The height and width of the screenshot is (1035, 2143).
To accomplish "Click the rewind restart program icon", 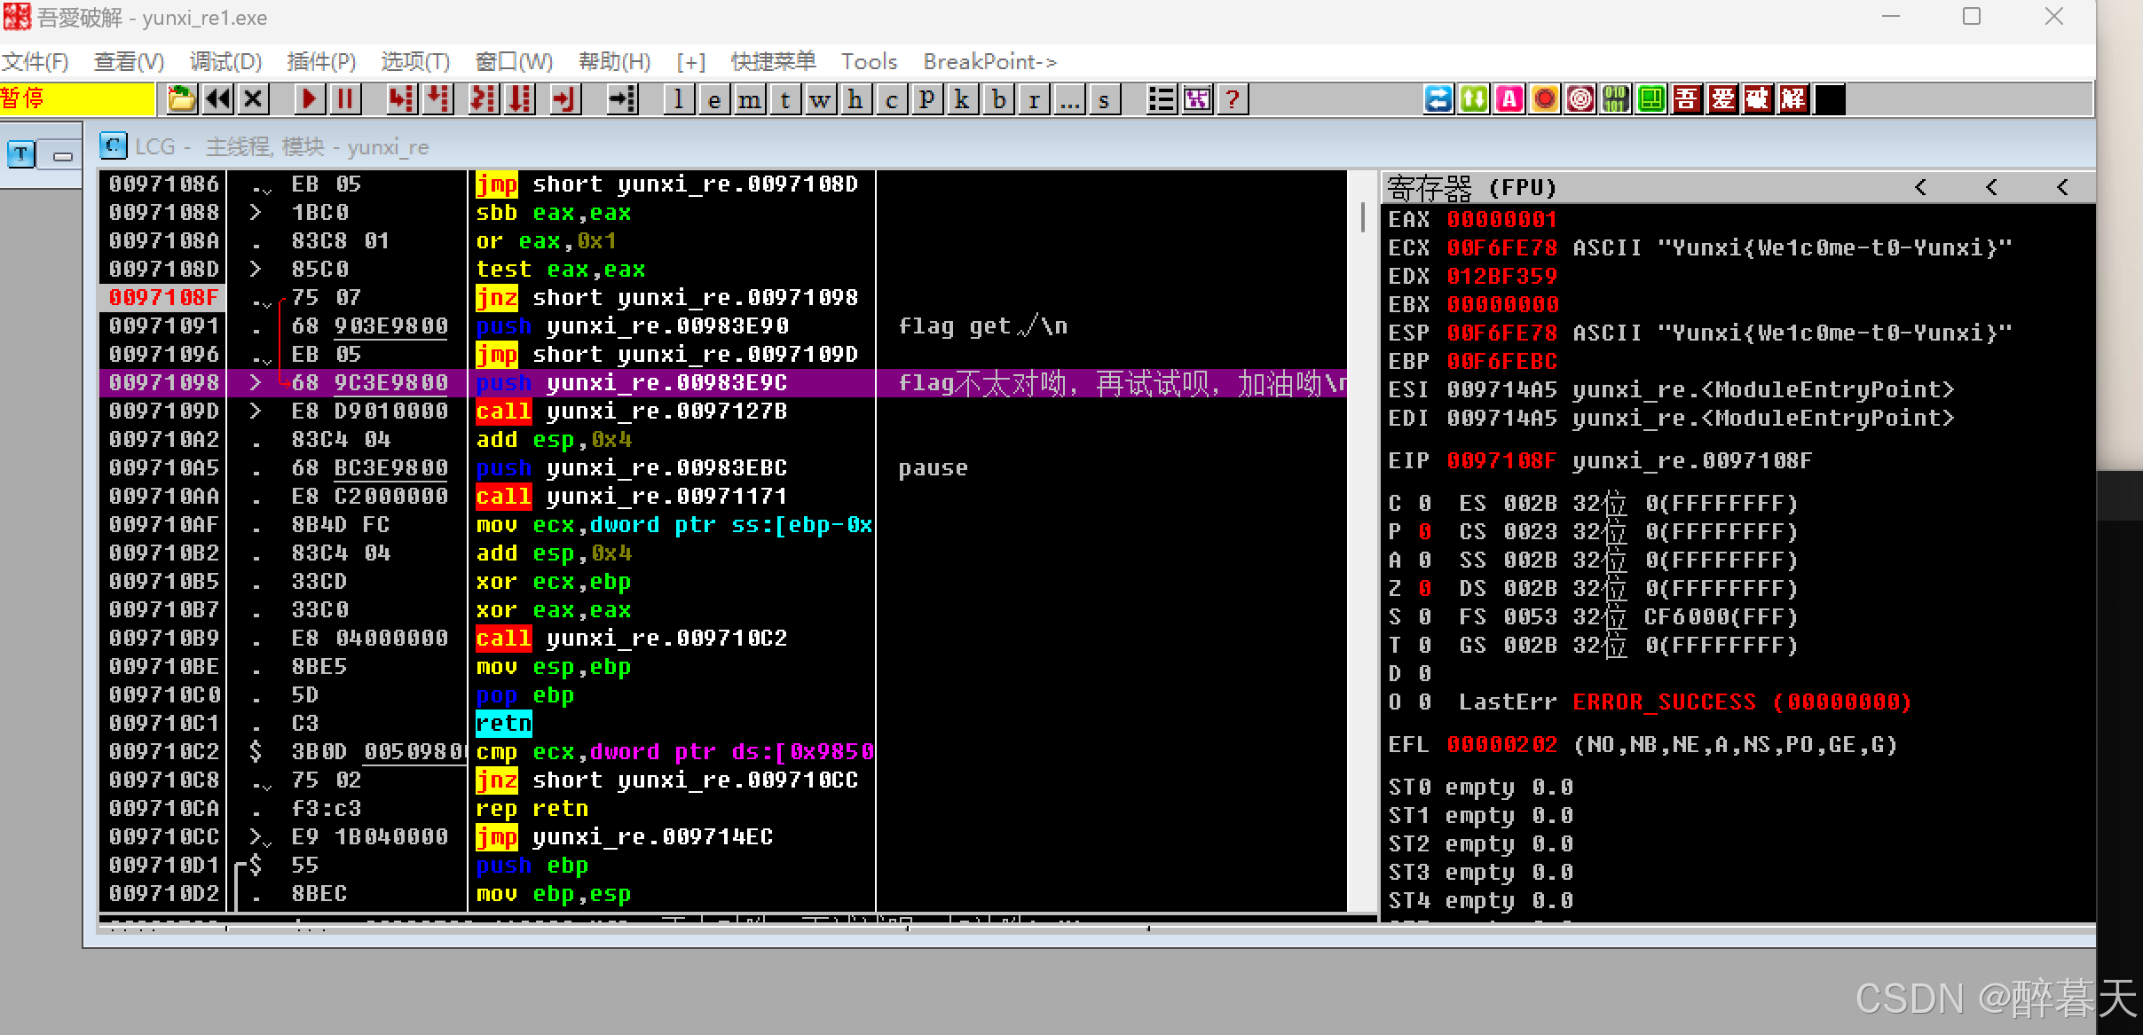I will point(218,98).
